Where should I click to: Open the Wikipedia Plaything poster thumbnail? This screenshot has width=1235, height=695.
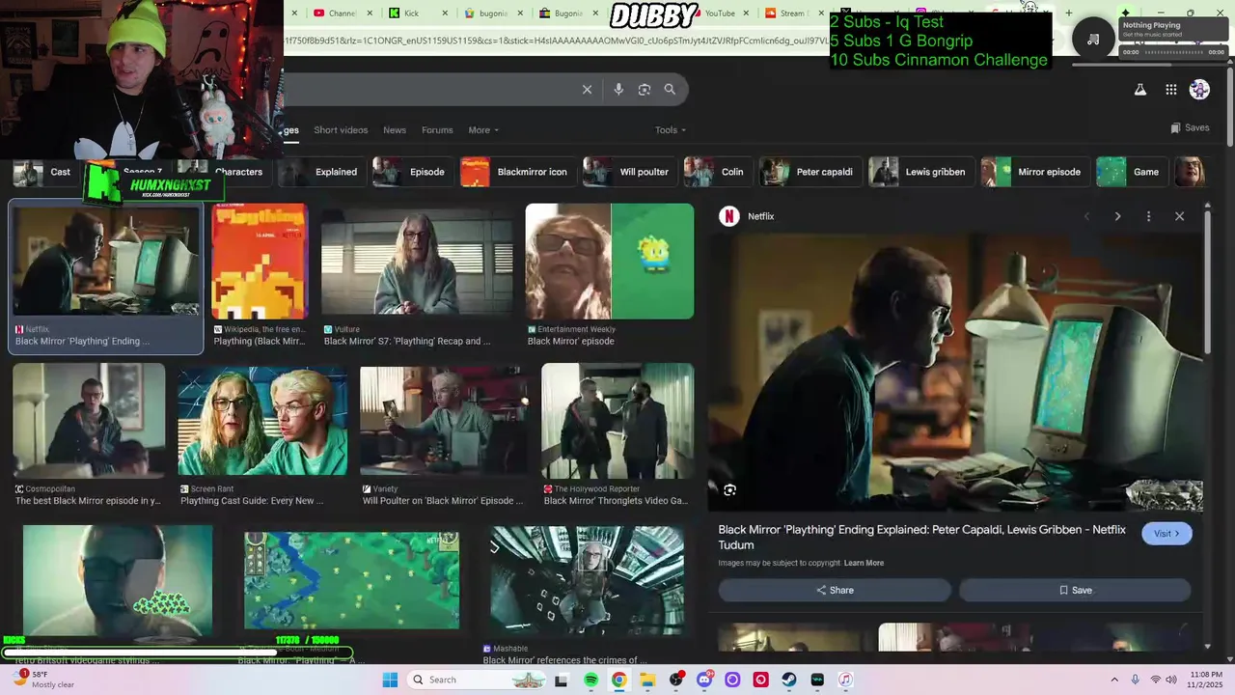pos(261,262)
